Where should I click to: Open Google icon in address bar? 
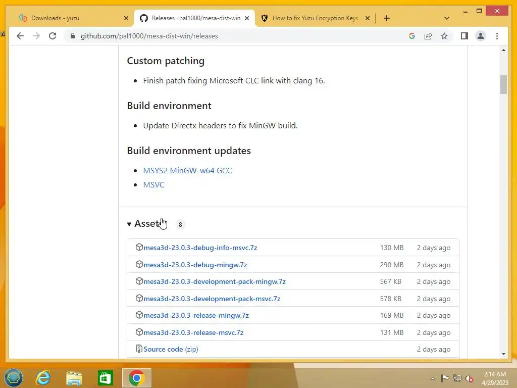click(412, 36)
